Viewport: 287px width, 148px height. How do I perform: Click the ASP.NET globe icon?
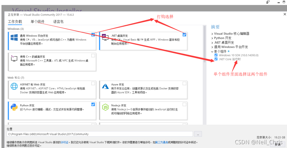[14, 86]
